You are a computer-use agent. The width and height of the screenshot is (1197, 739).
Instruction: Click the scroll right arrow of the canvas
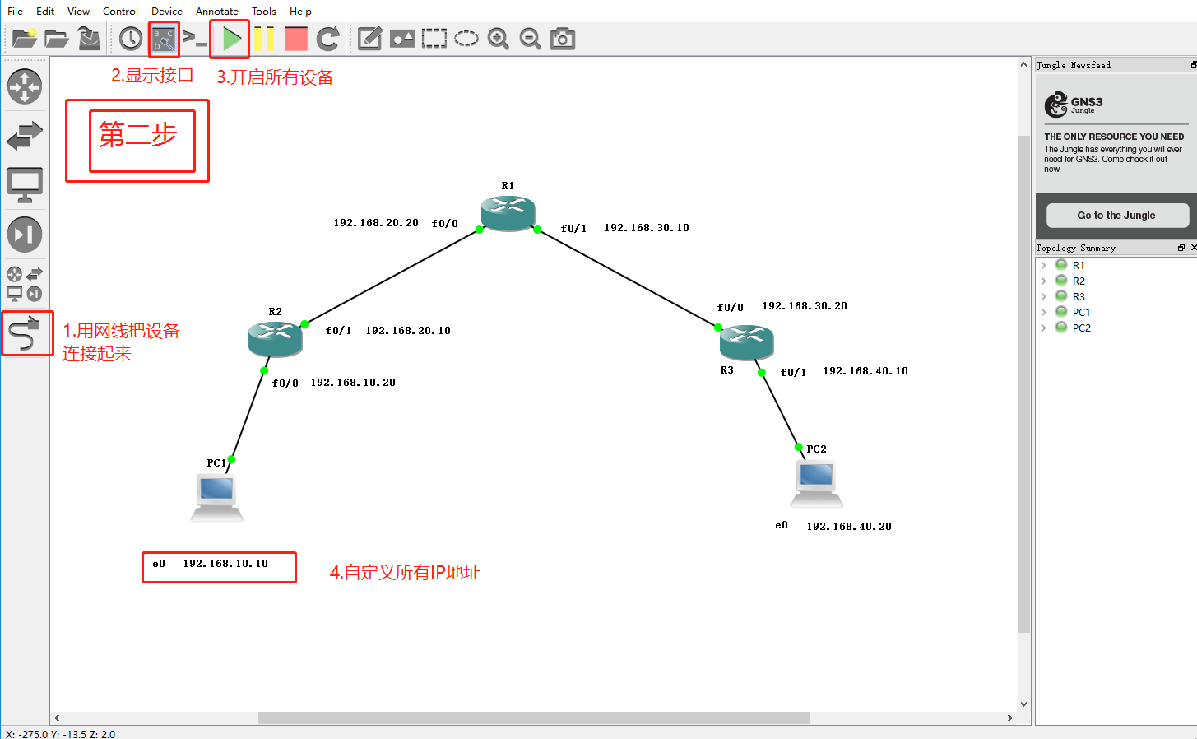coord(1010,718)
